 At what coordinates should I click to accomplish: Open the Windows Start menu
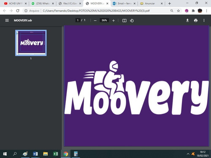coord(5,154)
